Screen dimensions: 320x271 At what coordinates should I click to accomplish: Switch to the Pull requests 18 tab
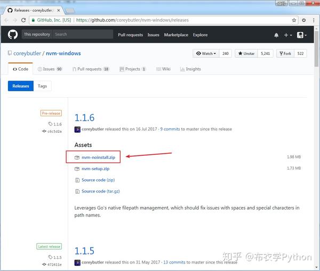tap(91, 69)
